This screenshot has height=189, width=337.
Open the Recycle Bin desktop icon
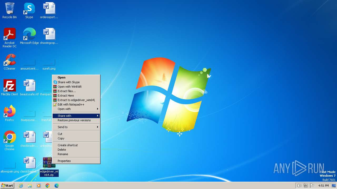tap(9, 10)
